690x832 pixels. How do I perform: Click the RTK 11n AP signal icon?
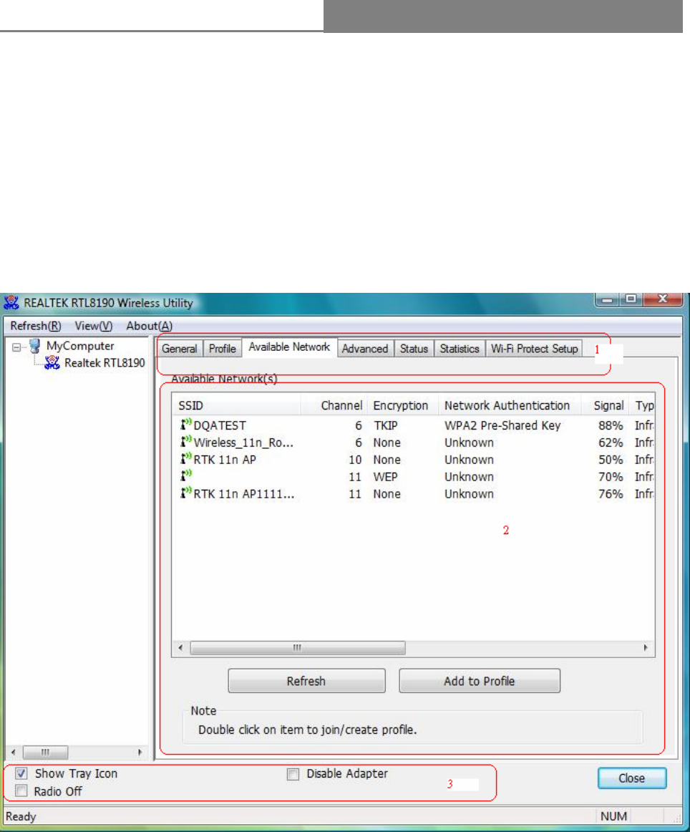185,458
